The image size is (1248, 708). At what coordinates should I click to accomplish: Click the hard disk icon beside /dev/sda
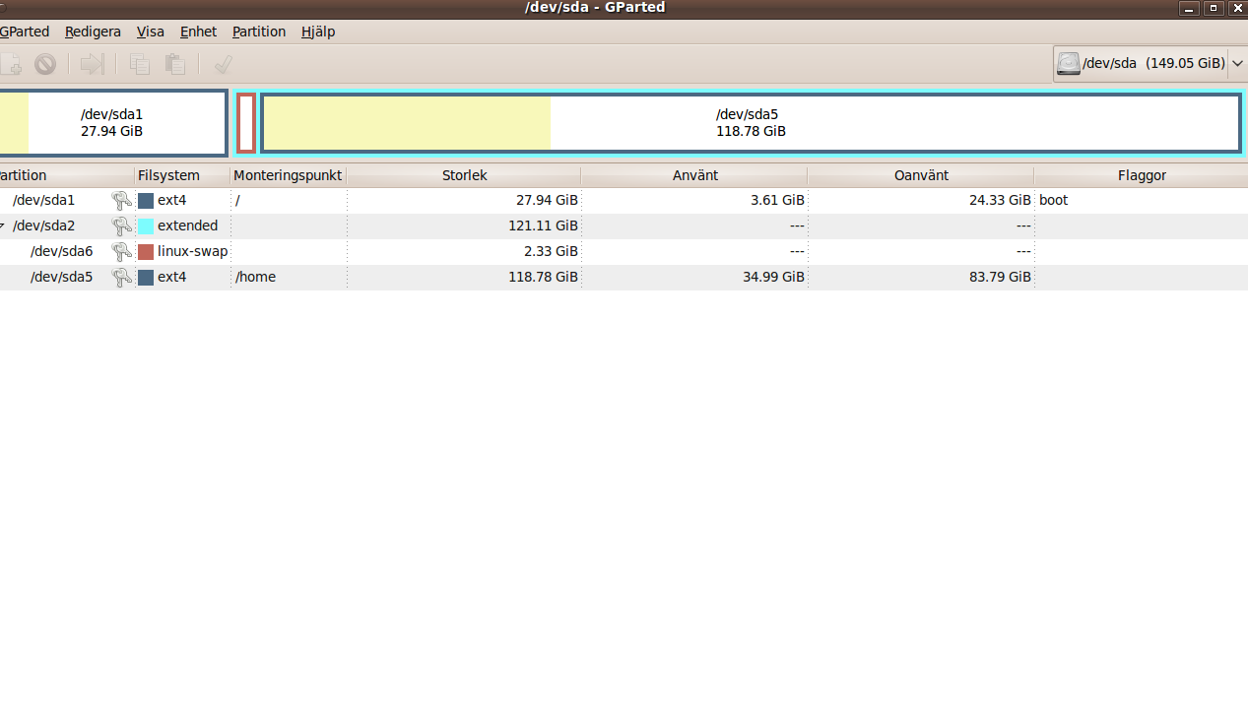coord(1068,63)
